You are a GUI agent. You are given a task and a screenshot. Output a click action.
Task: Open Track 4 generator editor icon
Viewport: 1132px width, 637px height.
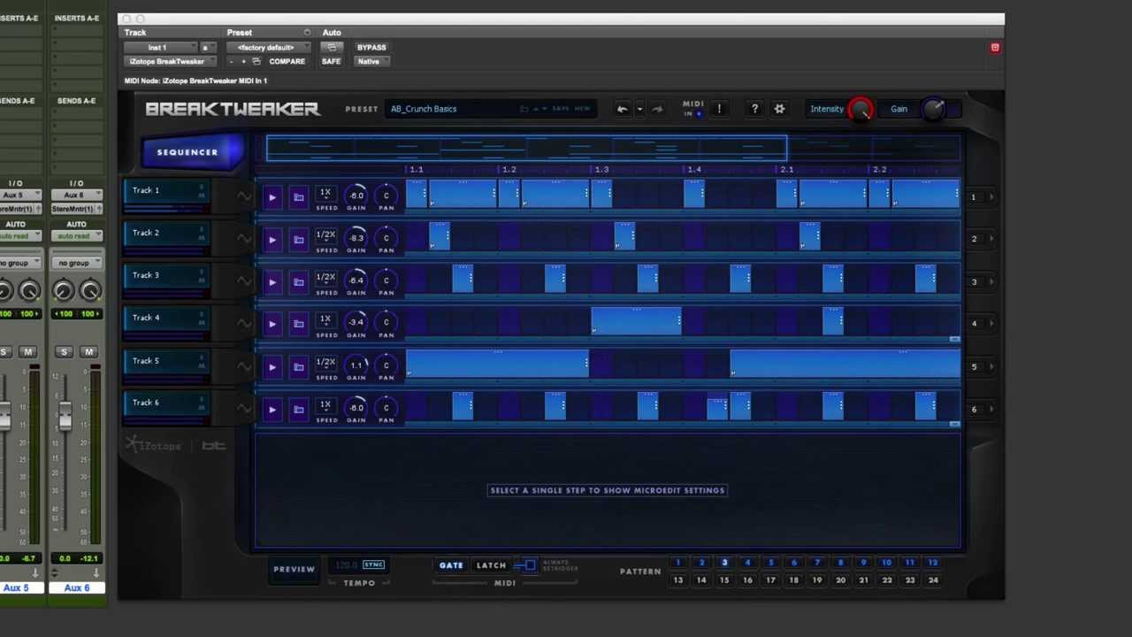[299, 324]
